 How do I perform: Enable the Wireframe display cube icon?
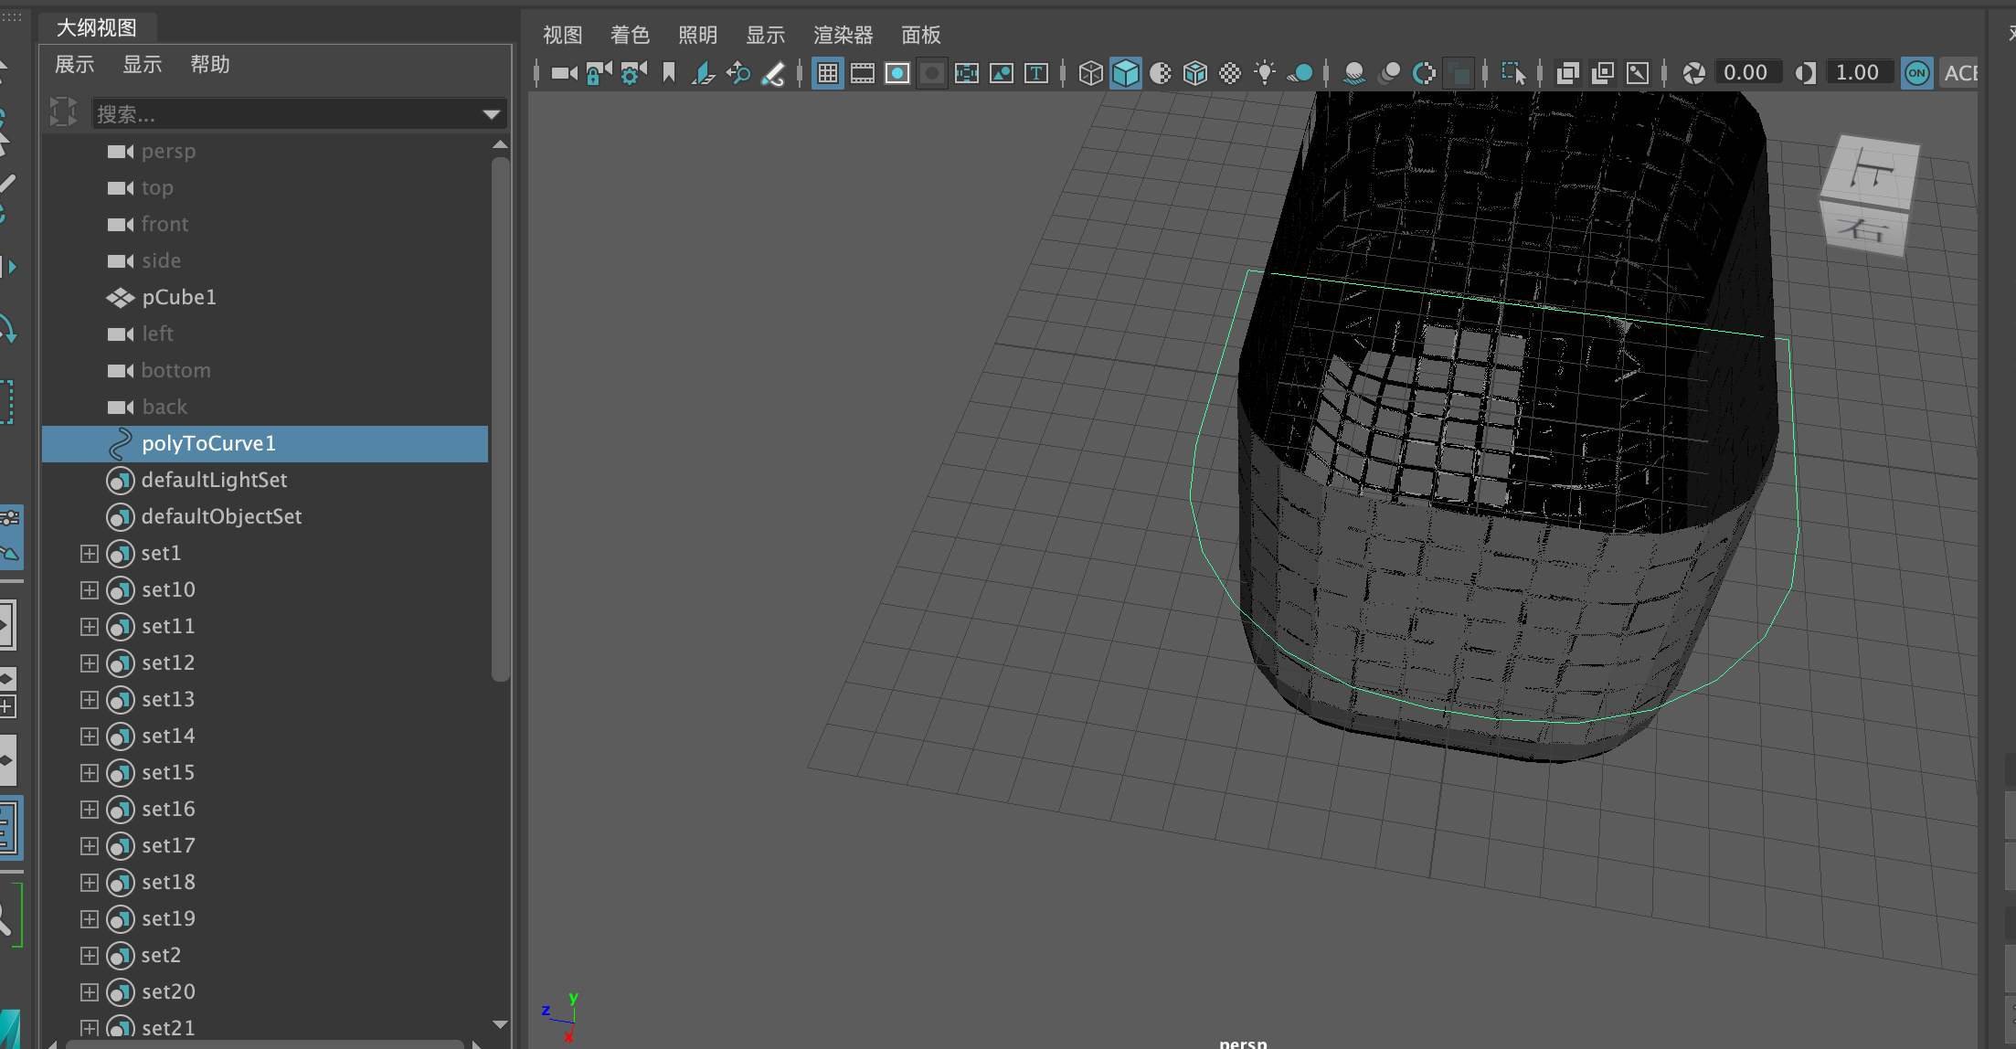tap(1090, 73)
